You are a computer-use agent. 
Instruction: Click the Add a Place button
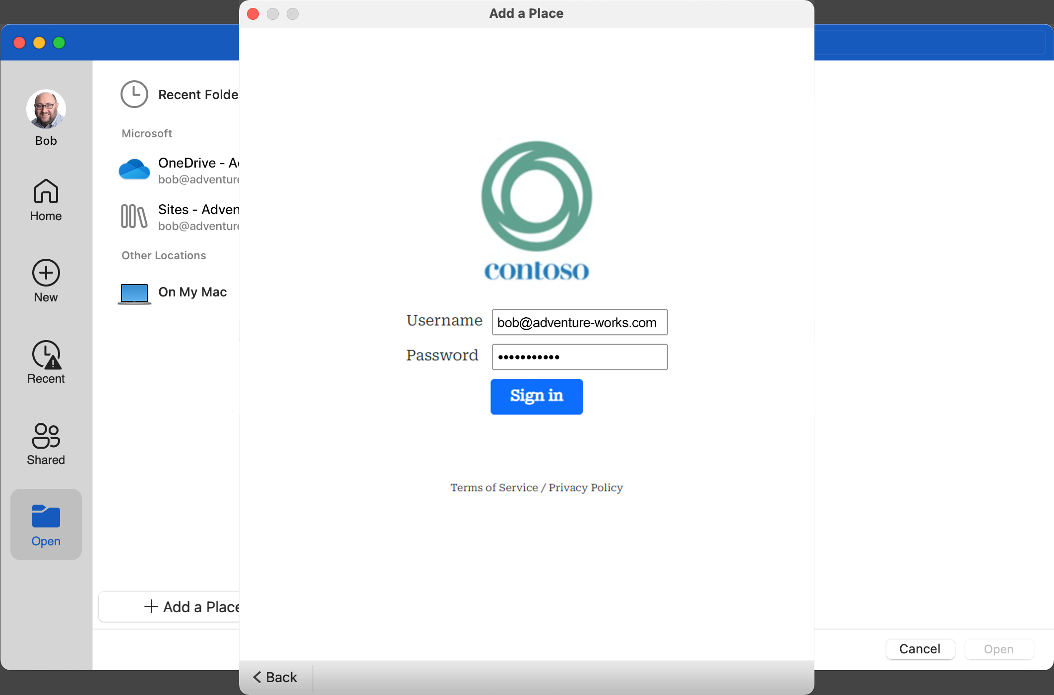pyautogui.click(x=192, y=607)
